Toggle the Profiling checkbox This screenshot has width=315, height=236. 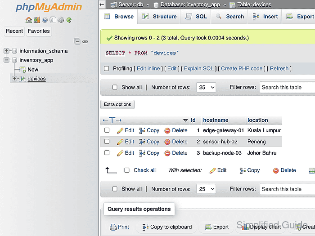pos(107,69)
